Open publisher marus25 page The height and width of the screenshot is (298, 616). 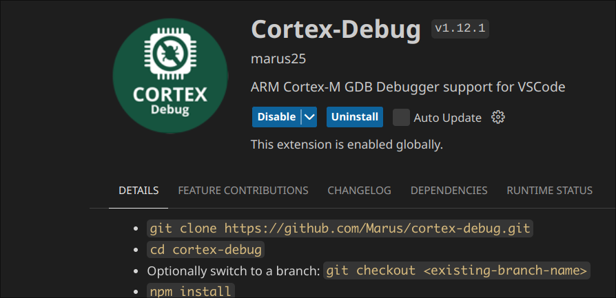(x=278, y=59)
